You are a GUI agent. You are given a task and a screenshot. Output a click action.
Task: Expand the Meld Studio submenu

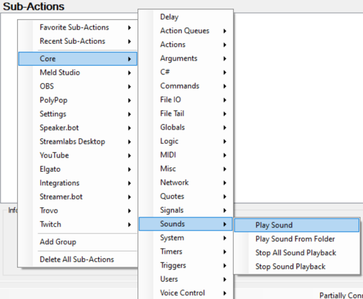[60, 73]
